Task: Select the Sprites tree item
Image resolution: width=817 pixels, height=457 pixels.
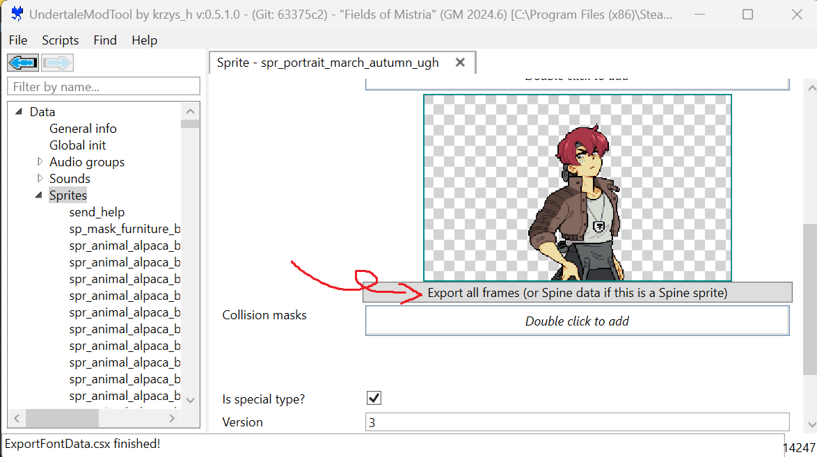Action: point(68,195)
